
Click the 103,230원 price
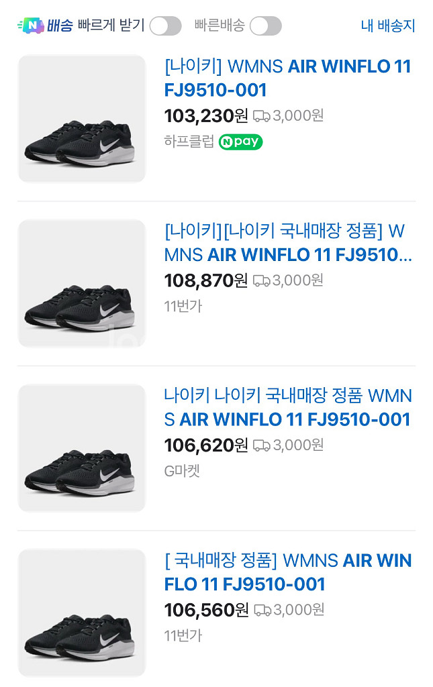[x=205, y=116]
